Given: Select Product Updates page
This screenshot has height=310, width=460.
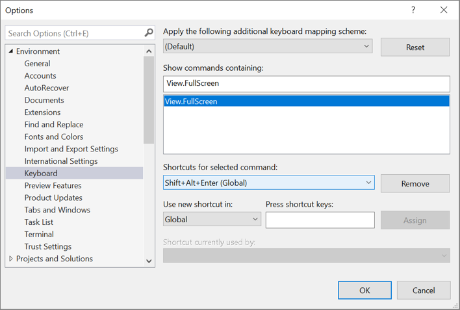Looking at the screenshot, I should click(53, 198).
